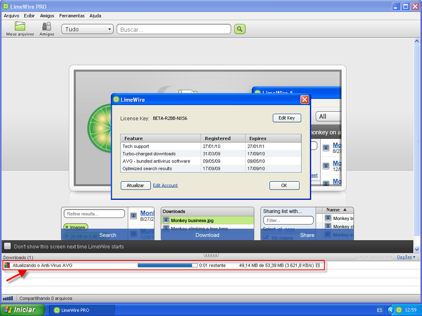Click the green magnifier search button
422x316 pixels.
pos(240,29)
